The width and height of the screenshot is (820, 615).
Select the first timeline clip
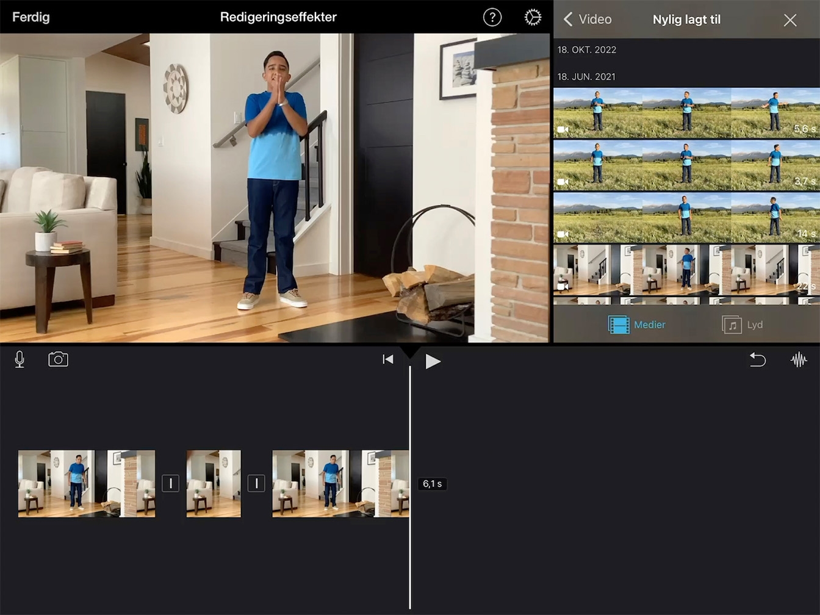pyautogui.click(x=87, y=484)
